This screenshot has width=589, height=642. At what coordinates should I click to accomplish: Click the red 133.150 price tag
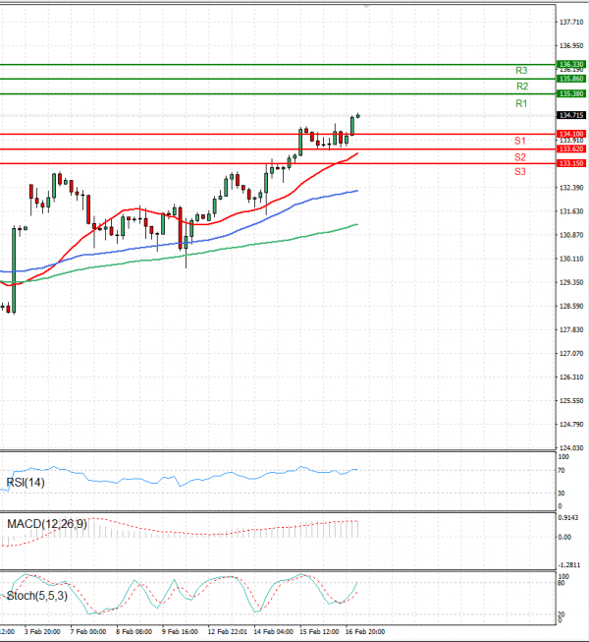(571, 163)
